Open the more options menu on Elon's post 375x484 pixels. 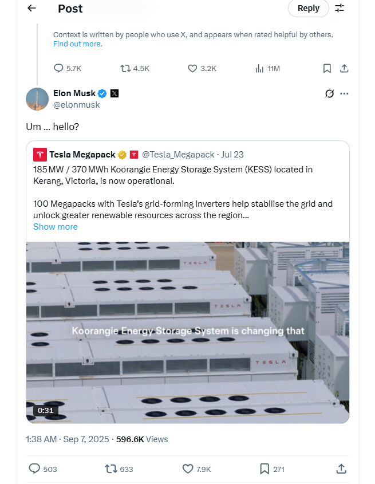pos(344,93)
